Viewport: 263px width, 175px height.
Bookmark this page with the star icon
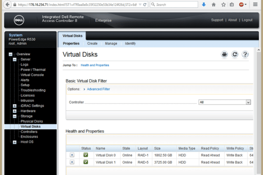[223, 4]
